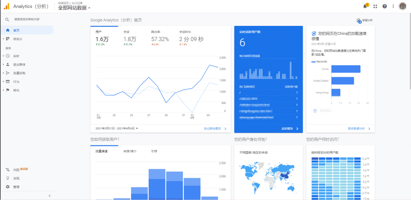The width and height of the screenshot is (411, 200).
Task: Open the notifications bell
Action: (x=365, y=6)
